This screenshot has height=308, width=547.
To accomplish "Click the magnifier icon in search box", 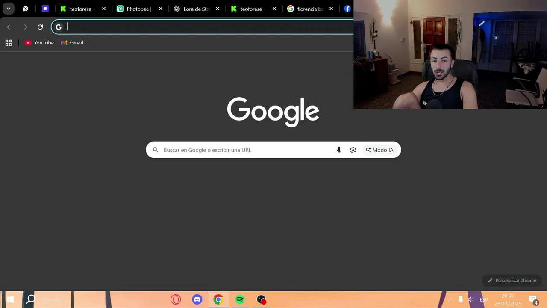I will pyautogui.click(x=156, y=150).
